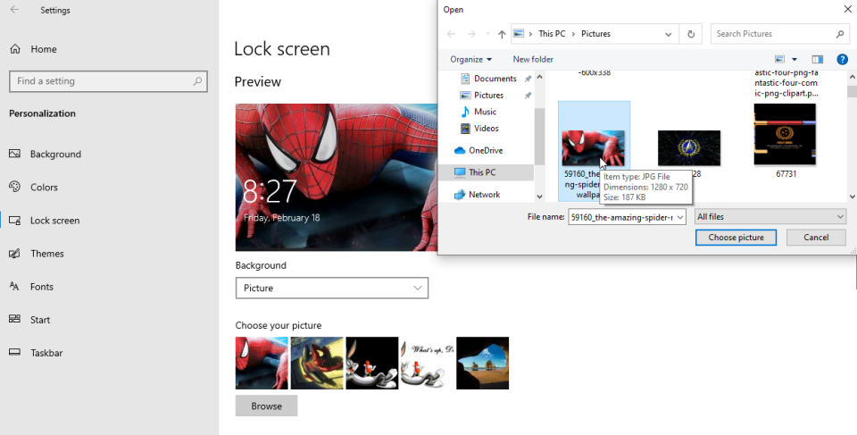Viewport: 857px width, 435px height.
Task: Open the All files type dropdown
Action: pos(770,217)
